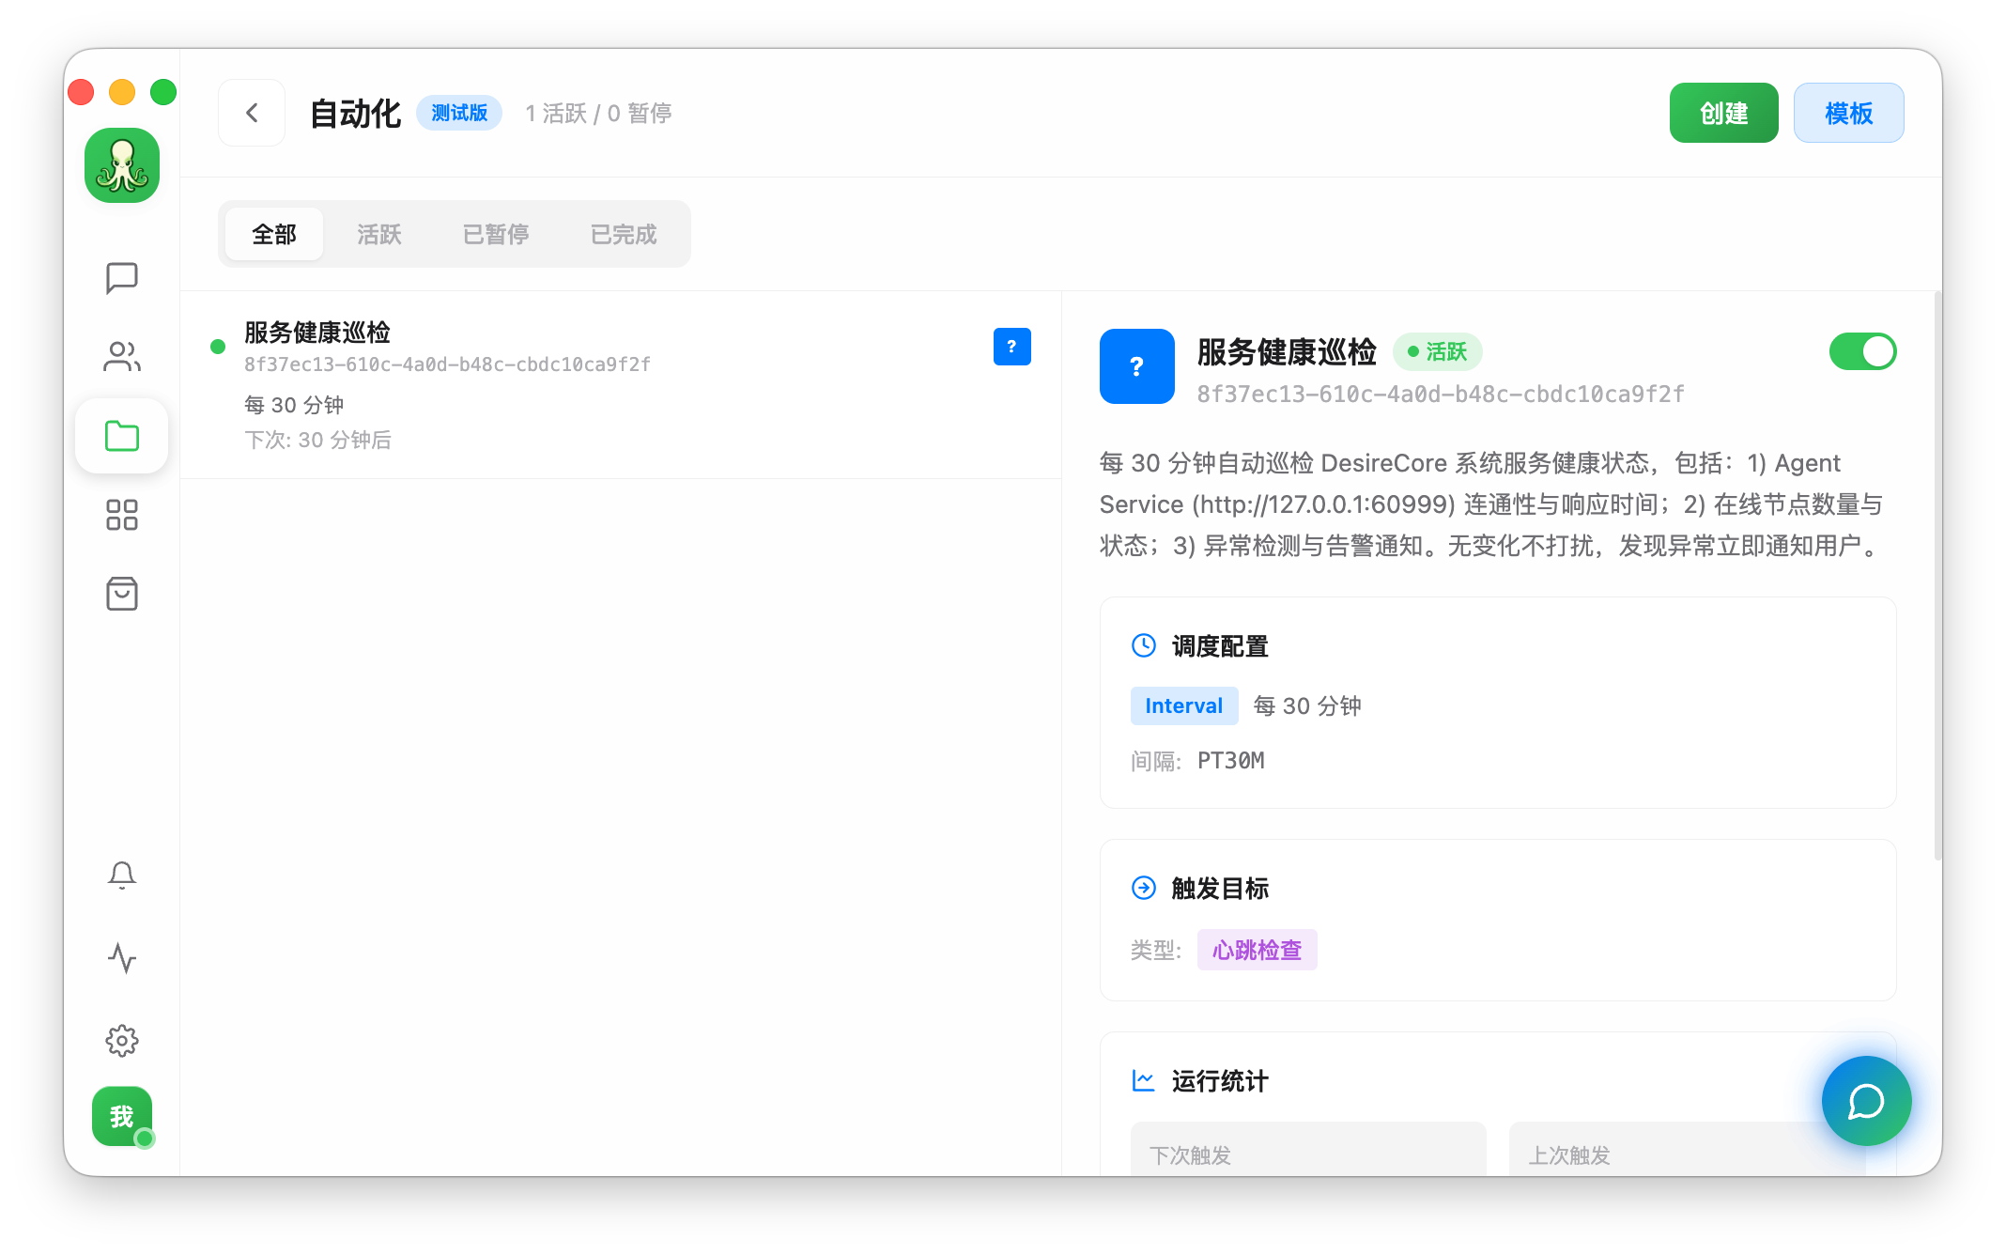The image size is (2006, 1255).
Task: Switch to the 活跃 tab
Action: pyautogui.click(x=378, y=234)
